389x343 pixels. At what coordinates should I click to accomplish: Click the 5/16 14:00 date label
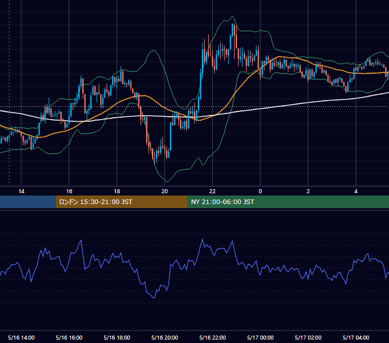(21, 337)
